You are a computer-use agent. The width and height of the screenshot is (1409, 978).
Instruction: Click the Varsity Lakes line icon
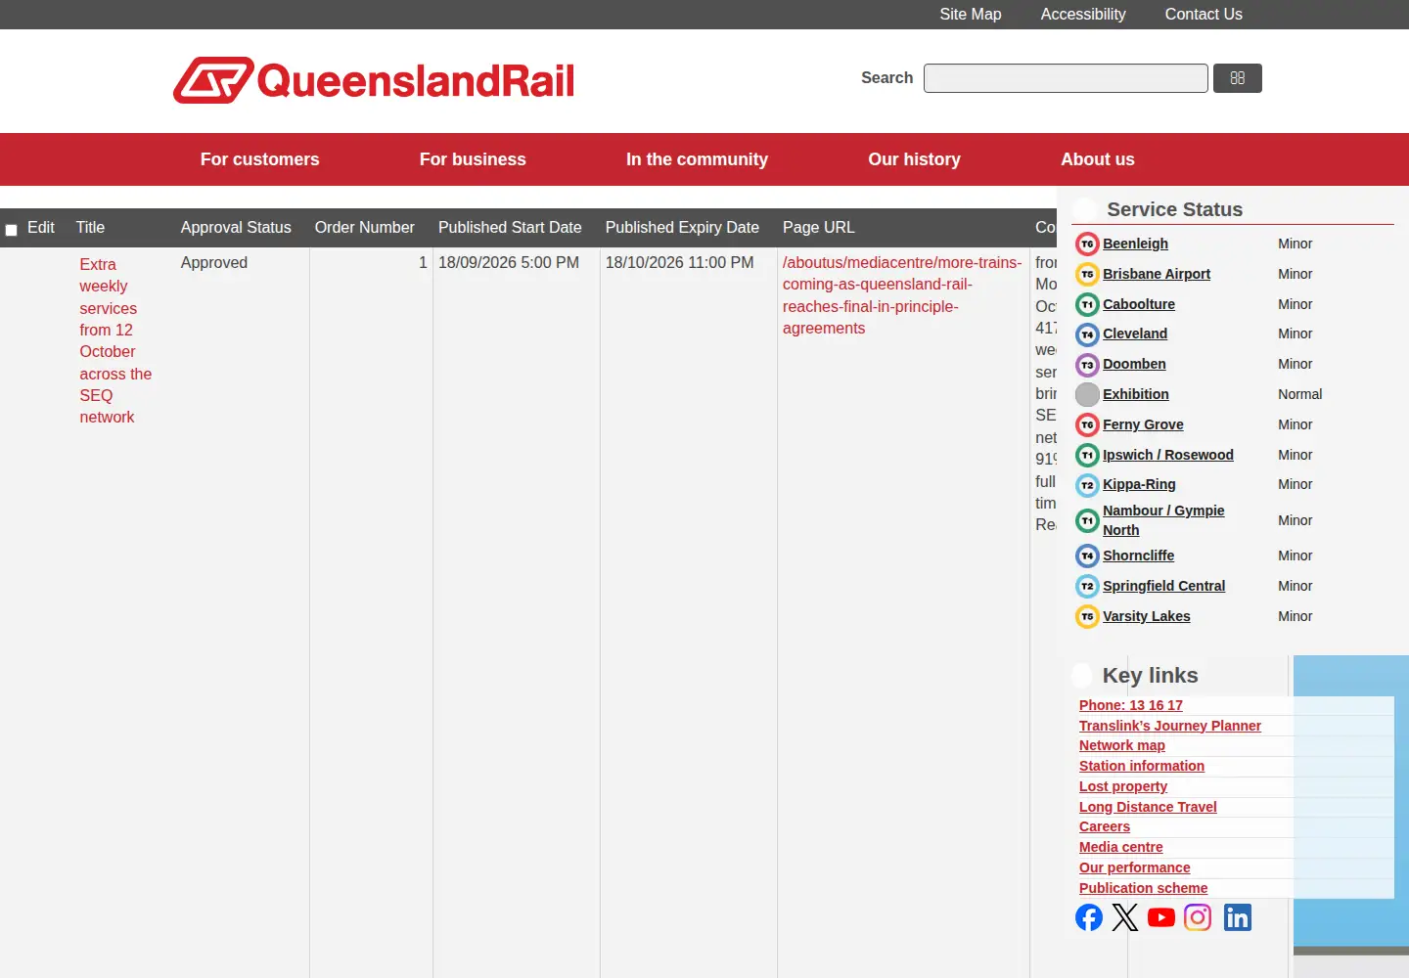click(1087, 616)
